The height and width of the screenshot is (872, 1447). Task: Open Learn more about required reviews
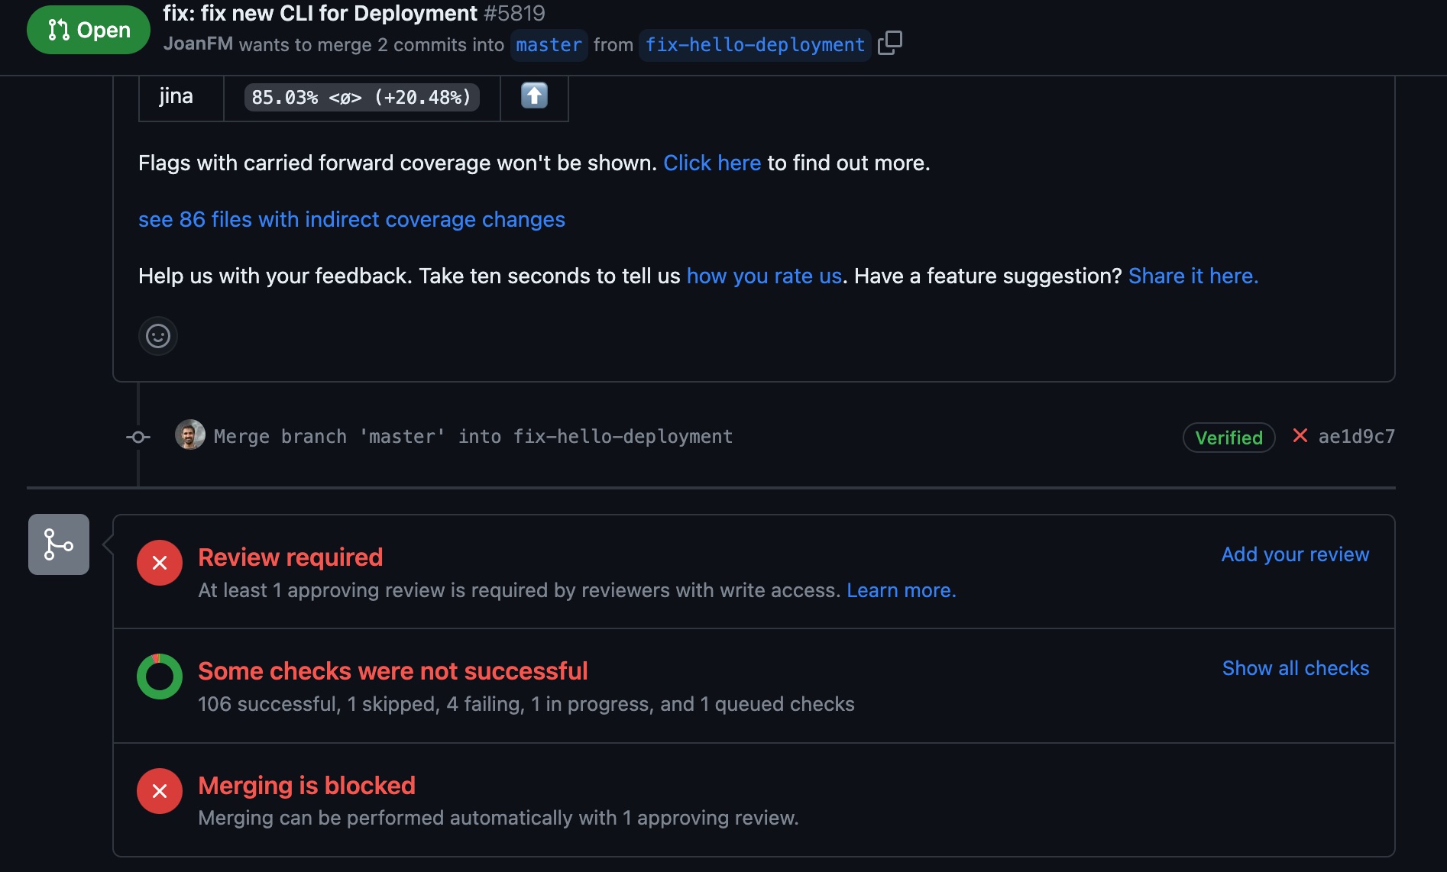pyautogui.click(x=900, y=589)
